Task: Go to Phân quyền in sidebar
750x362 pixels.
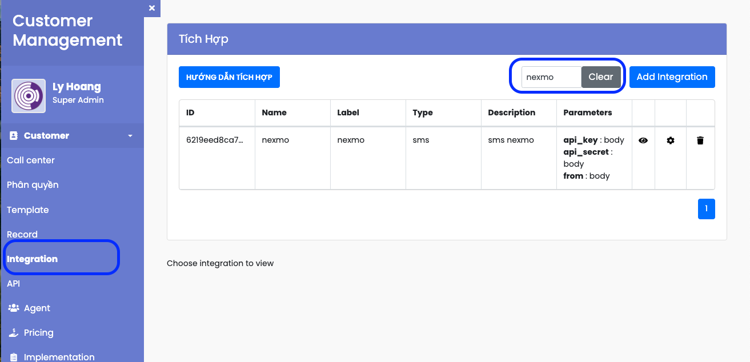Action: (33, 185)
